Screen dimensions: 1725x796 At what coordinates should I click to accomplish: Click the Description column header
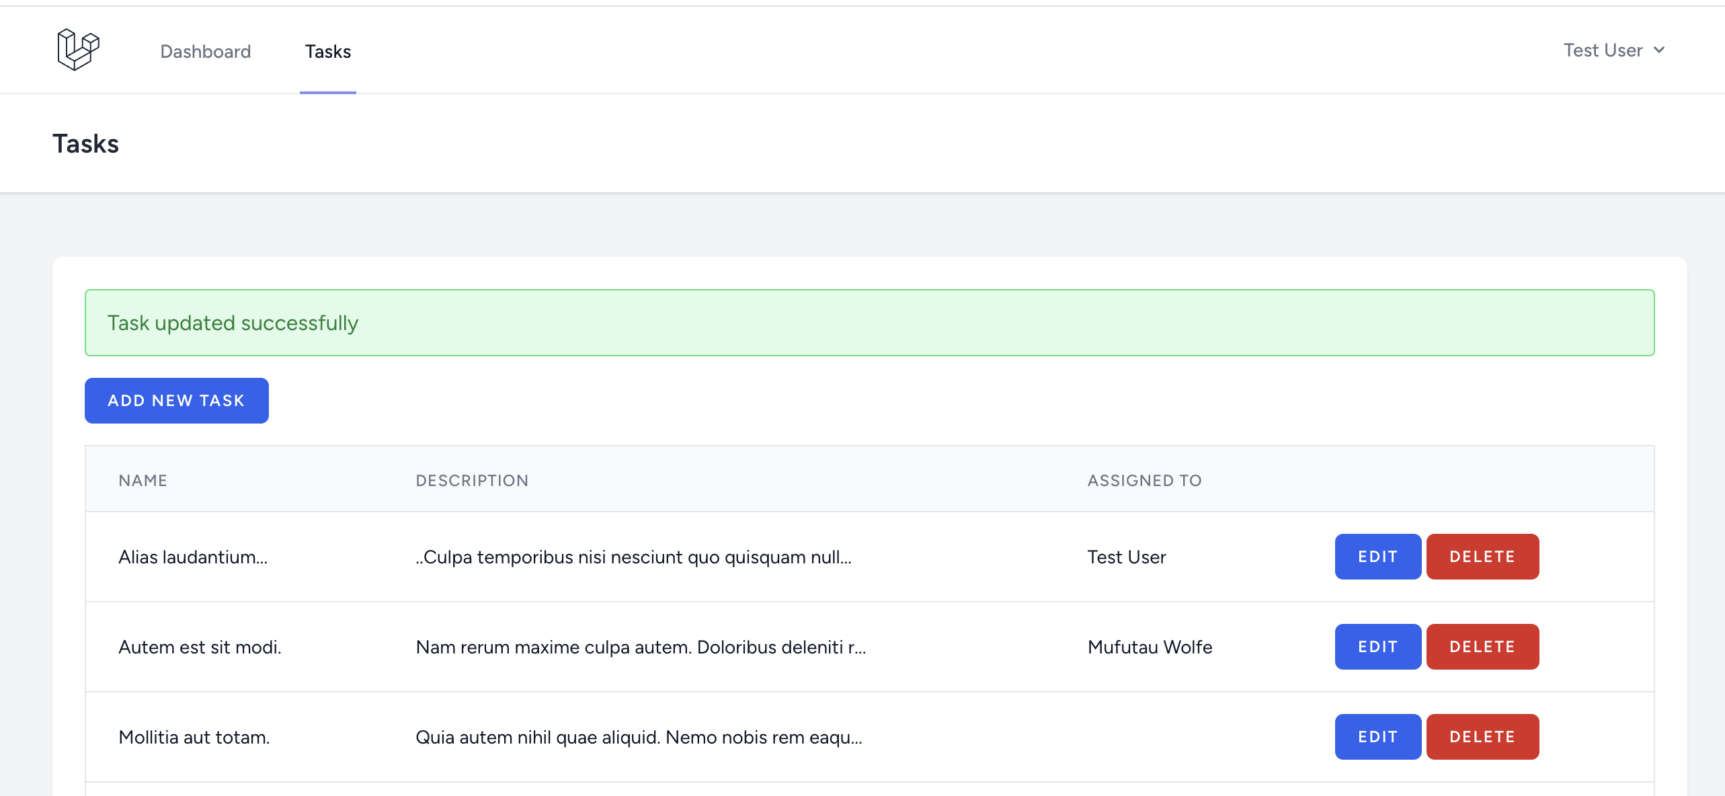(x=472, y=481)
